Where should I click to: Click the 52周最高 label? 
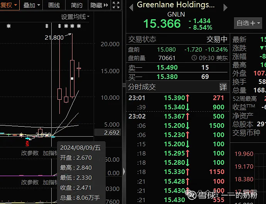point(244,99)
